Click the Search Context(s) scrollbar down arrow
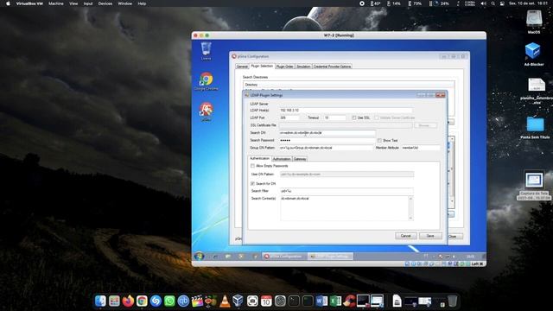Screen dimensions: 553x311 (410, 219)
